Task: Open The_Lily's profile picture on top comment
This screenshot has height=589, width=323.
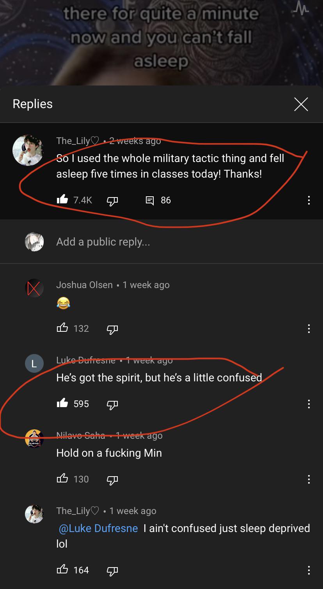Action: click(x=28, y=150)
